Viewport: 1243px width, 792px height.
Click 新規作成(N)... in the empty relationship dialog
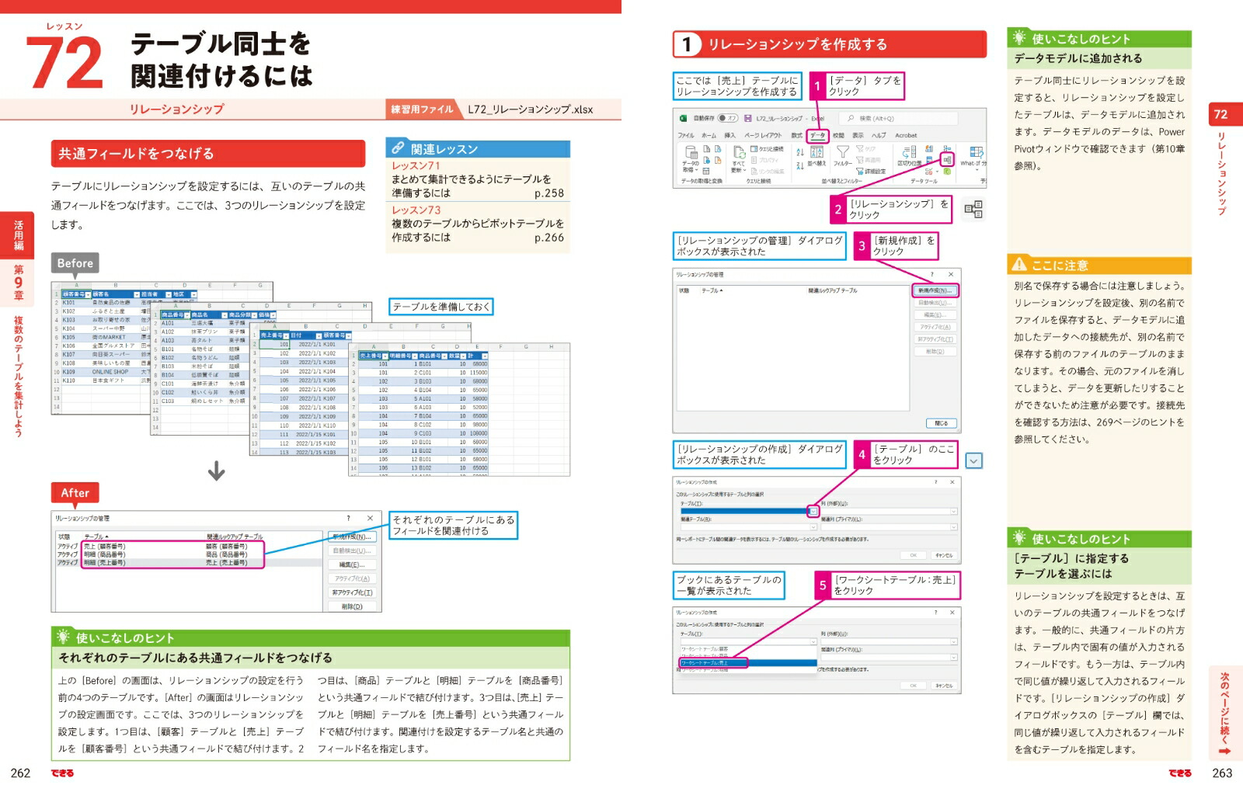pos(935,290)
